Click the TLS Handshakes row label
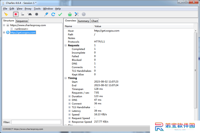Viewport: 200px width, 133px height. (x=81, y=71)
